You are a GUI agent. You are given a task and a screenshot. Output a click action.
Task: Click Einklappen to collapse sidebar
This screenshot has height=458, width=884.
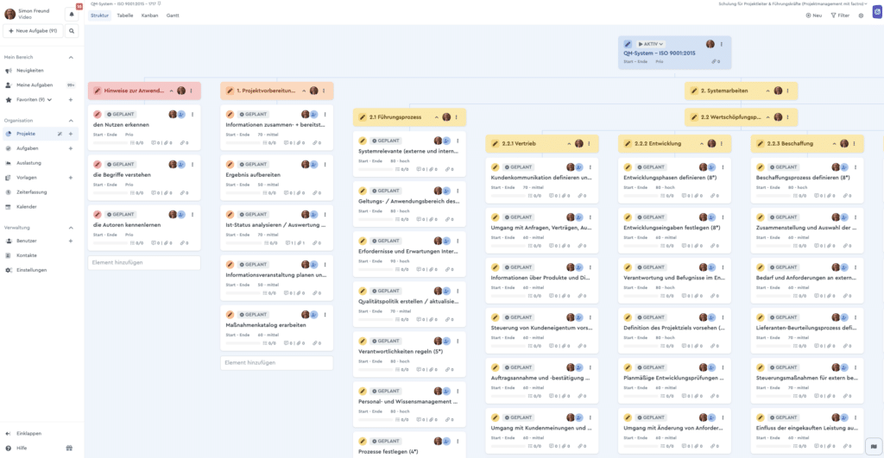(x=28, y=434)
